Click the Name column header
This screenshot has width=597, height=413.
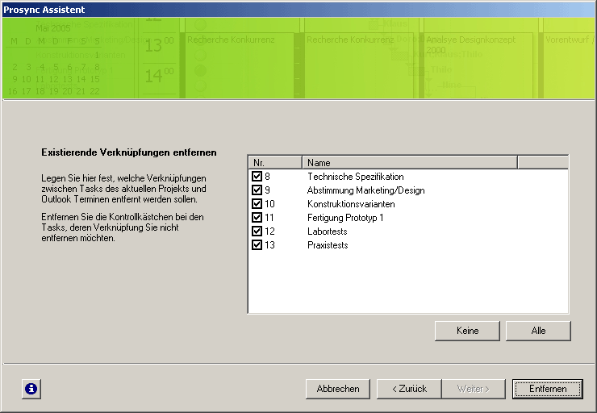coord(409,162)
